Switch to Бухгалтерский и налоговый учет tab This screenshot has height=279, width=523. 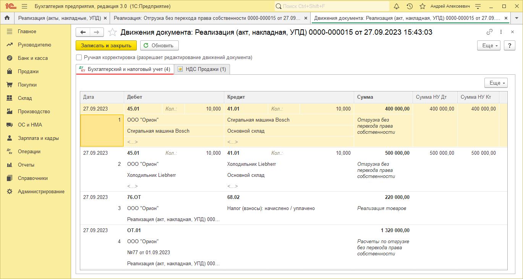(x=125, y=69)
